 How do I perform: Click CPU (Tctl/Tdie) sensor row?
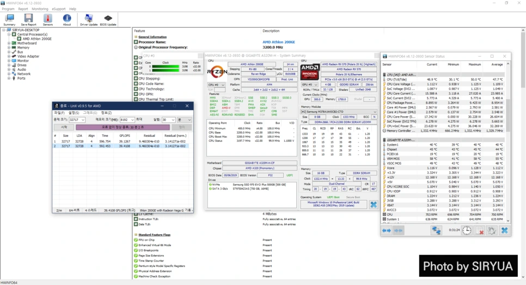(x=443, y=80)
